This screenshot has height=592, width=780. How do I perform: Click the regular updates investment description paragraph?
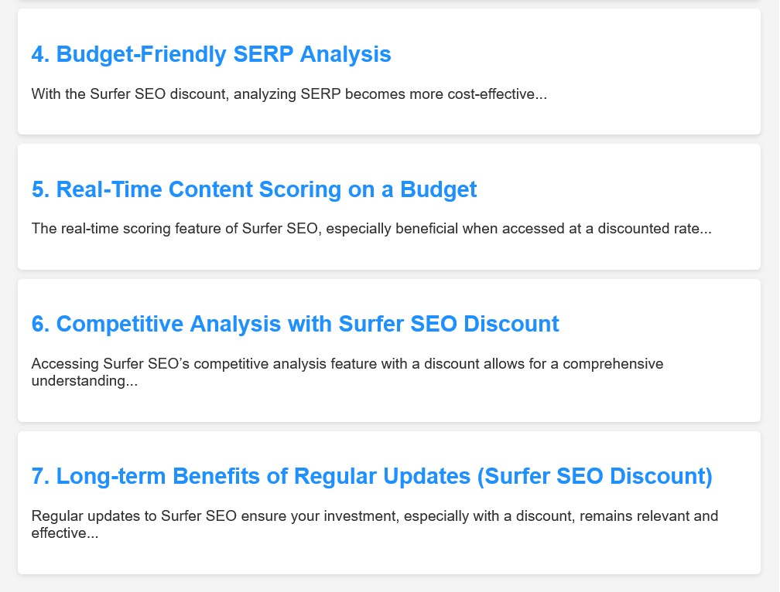375,525
